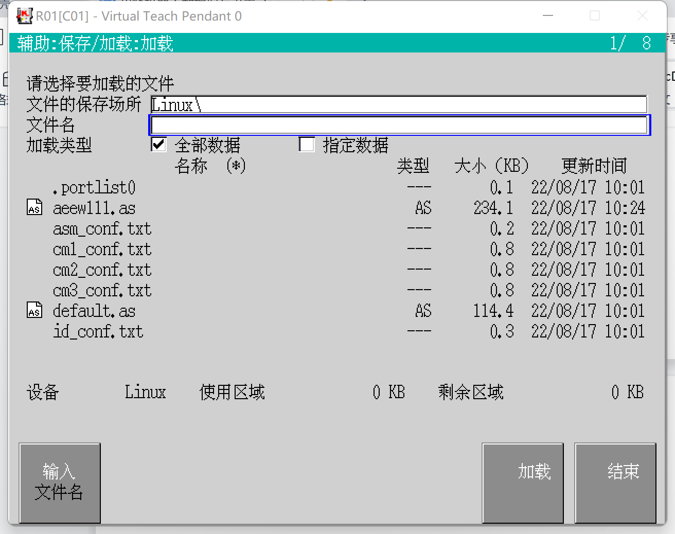This screenshot has height=534, width=675.
Task: Close the Virtual Teach Pendant window
Action: (643, 16)
